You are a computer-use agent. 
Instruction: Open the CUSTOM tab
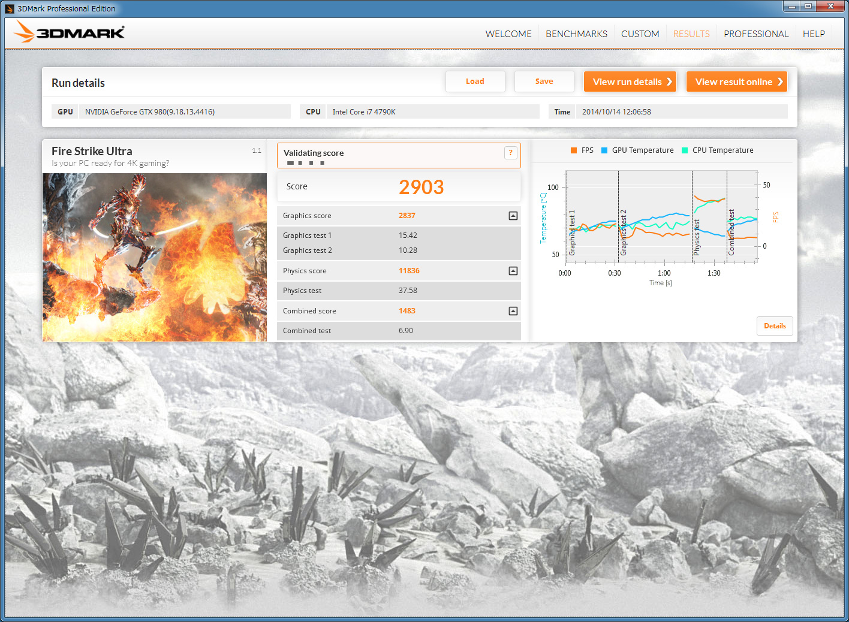[640, 34]
